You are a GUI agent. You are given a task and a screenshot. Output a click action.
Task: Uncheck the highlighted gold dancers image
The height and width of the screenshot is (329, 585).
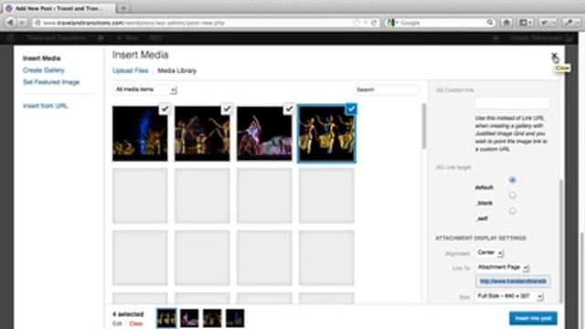tap(351, 109)
